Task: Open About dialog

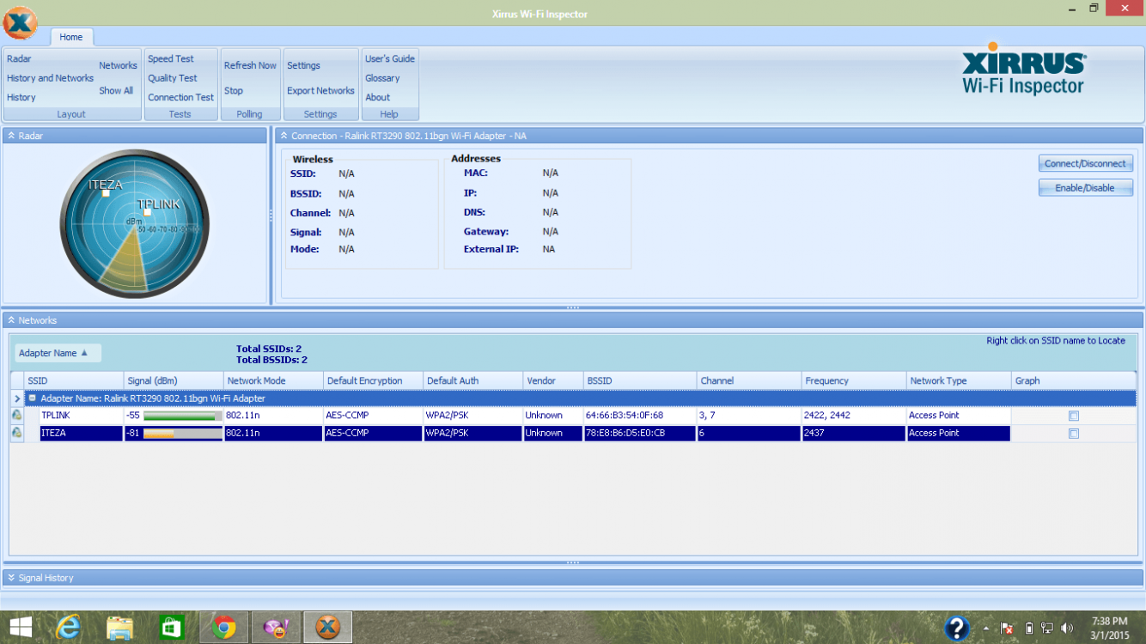Action: [x=378, y=97]
